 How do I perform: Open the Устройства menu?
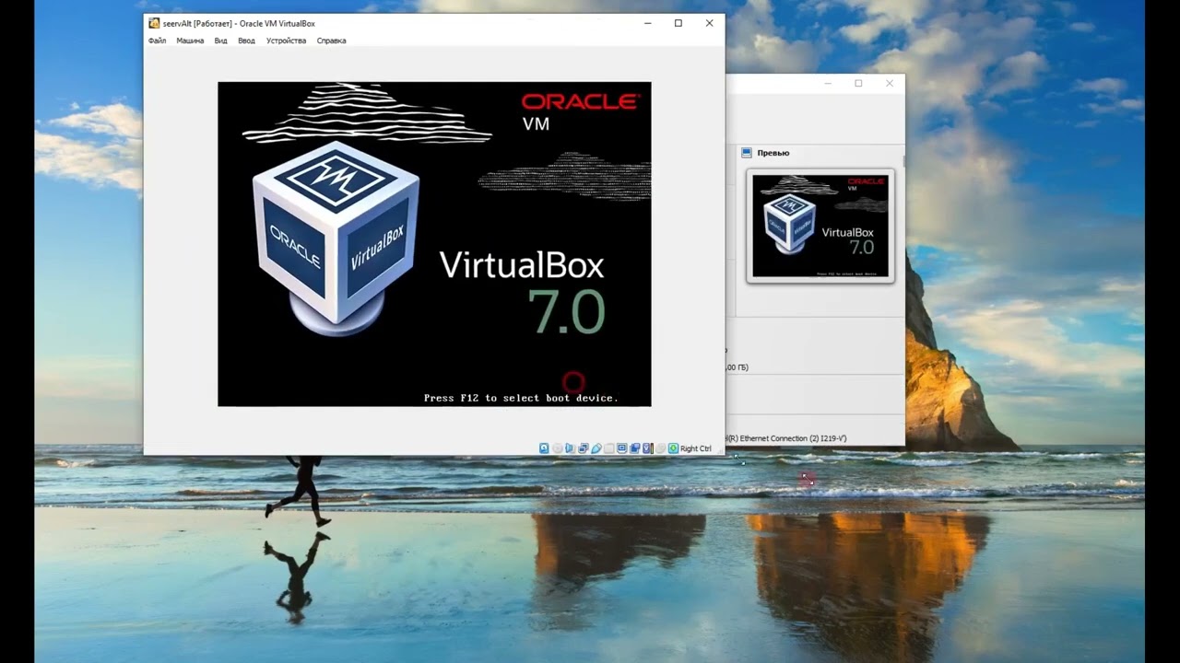(286, 41)
